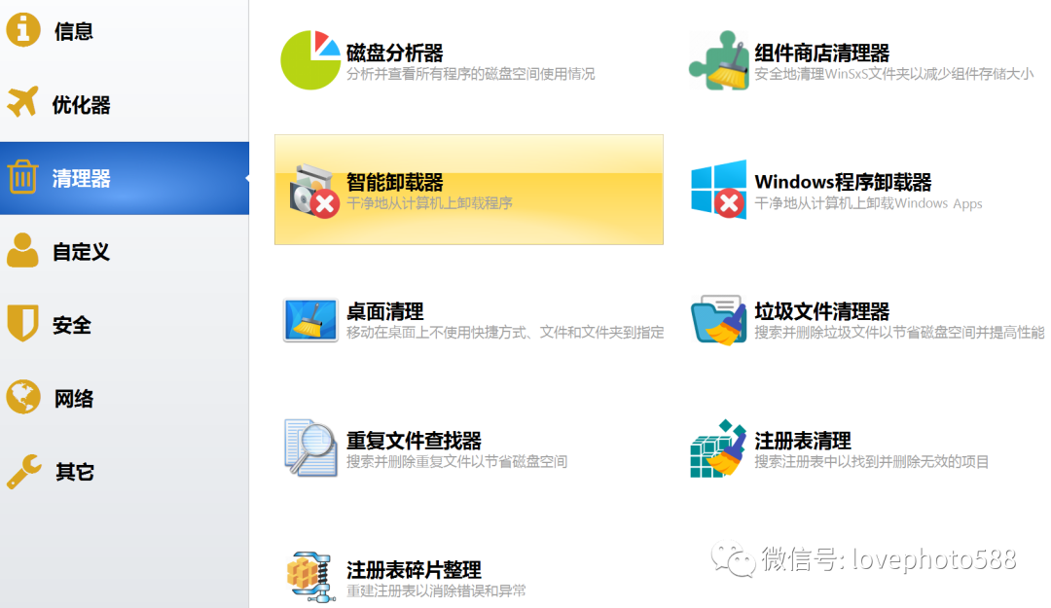Click the 重复文件查找器 magnifier icon
This screenshot has width=1051, height=608.
click(x=310, y=448)
